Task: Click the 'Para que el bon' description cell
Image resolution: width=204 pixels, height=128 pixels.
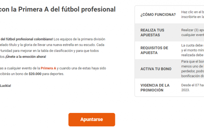Action: 192,69
